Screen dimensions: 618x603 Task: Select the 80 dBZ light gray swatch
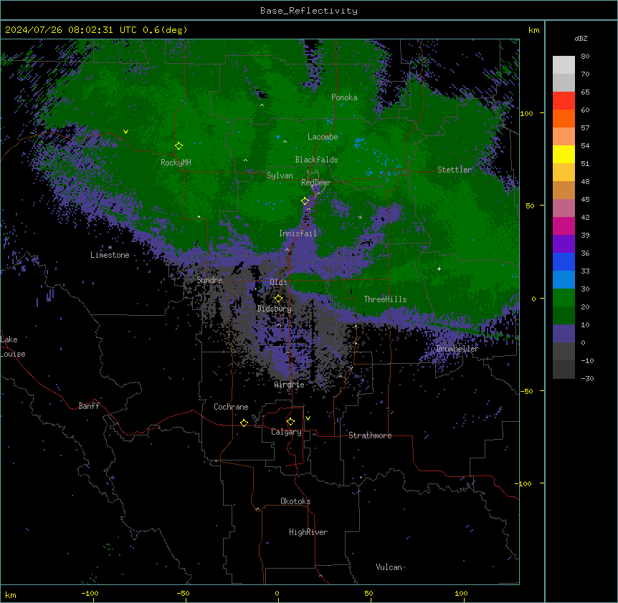(x=564, y=65)
